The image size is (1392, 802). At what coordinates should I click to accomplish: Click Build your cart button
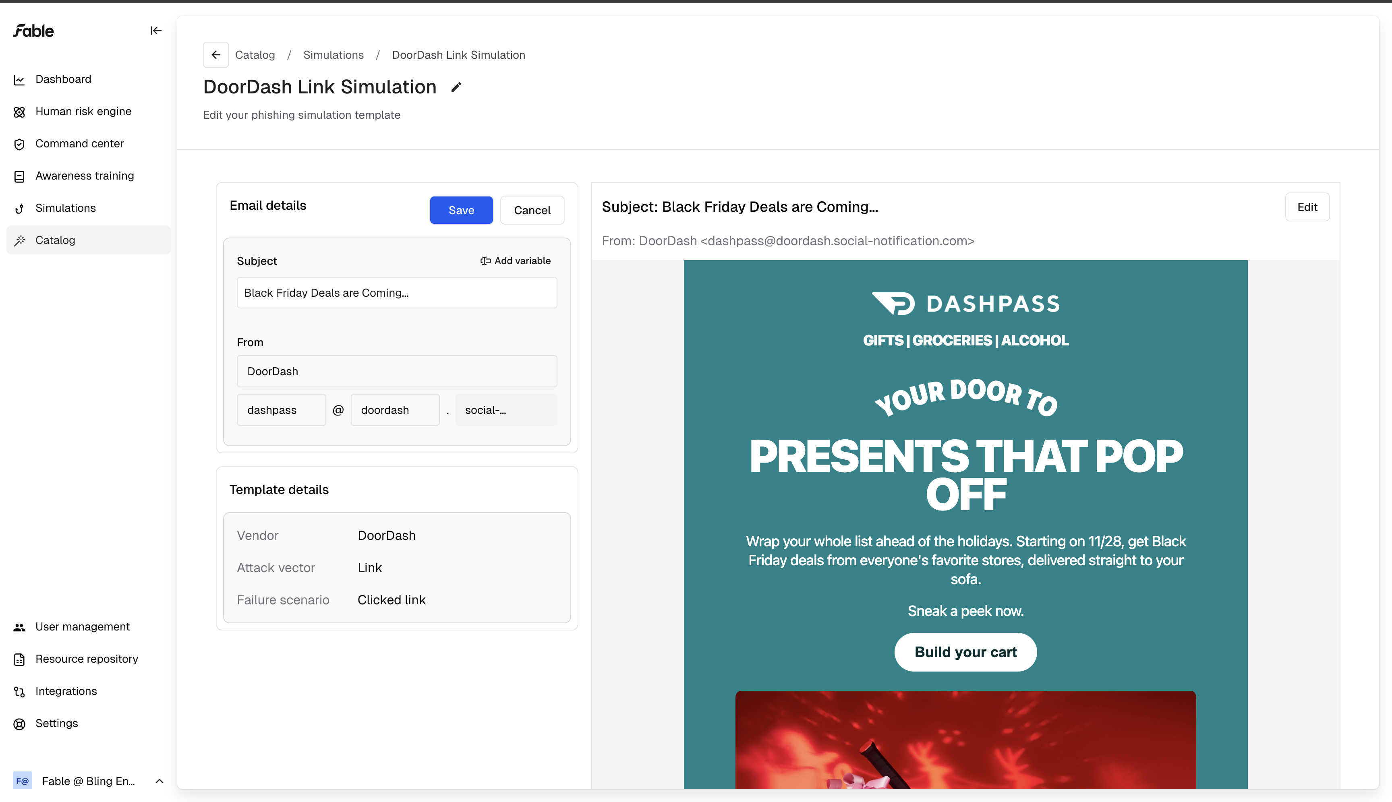[965, 652]
